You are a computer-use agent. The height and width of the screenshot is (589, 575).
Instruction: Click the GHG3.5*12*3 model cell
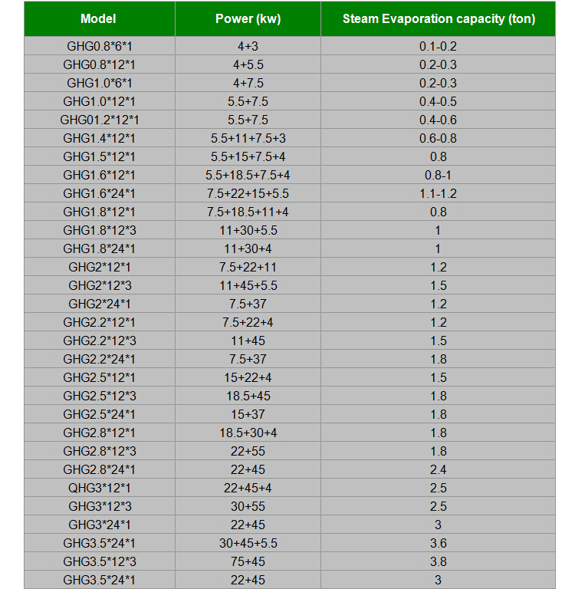tap(100, 561)
